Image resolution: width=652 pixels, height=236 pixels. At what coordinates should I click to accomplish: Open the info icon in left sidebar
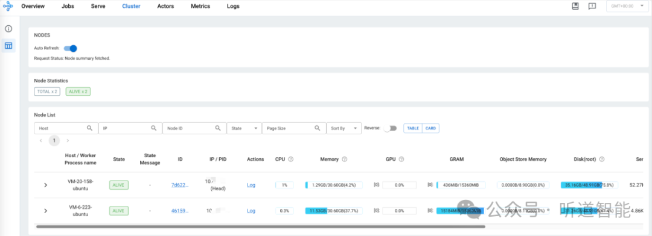[8, 29]
